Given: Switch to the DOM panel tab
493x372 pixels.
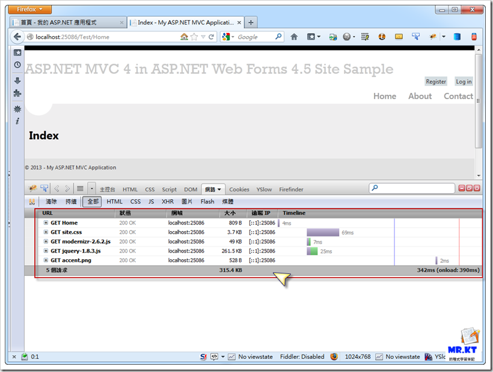Looking at the screenshot, I should click(x=191, y=190).
